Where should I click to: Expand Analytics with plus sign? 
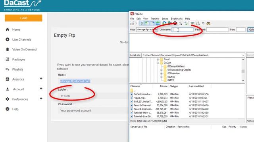(x=41, y=78)
